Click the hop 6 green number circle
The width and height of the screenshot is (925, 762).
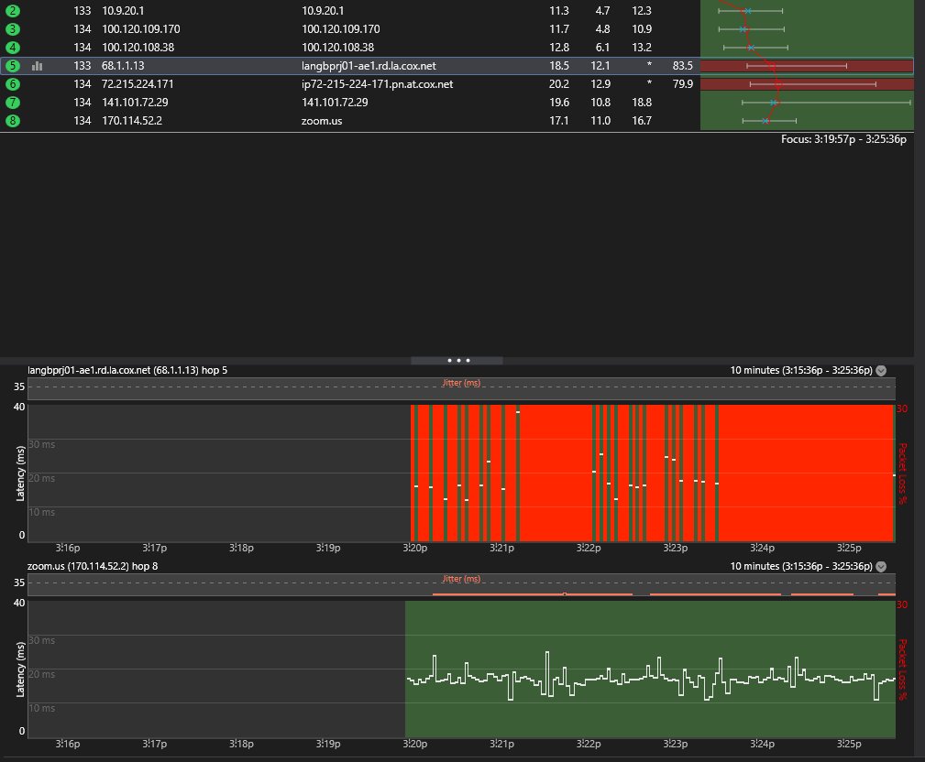13,83
